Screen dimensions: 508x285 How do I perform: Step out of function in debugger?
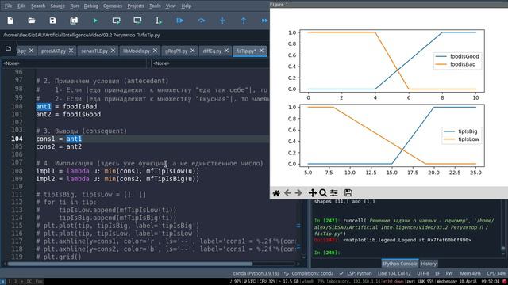[244, 21]
